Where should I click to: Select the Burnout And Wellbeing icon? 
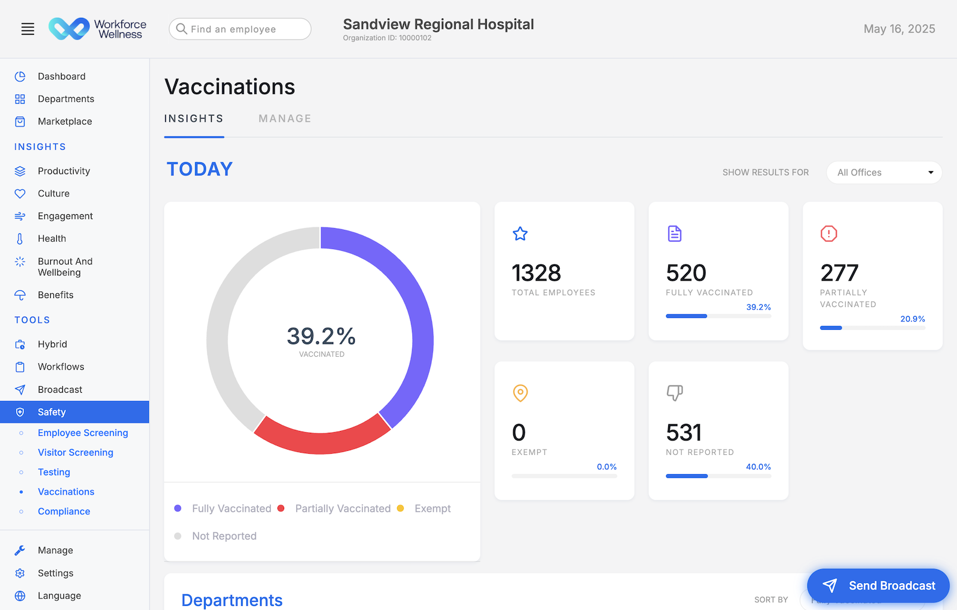point(20,262)
